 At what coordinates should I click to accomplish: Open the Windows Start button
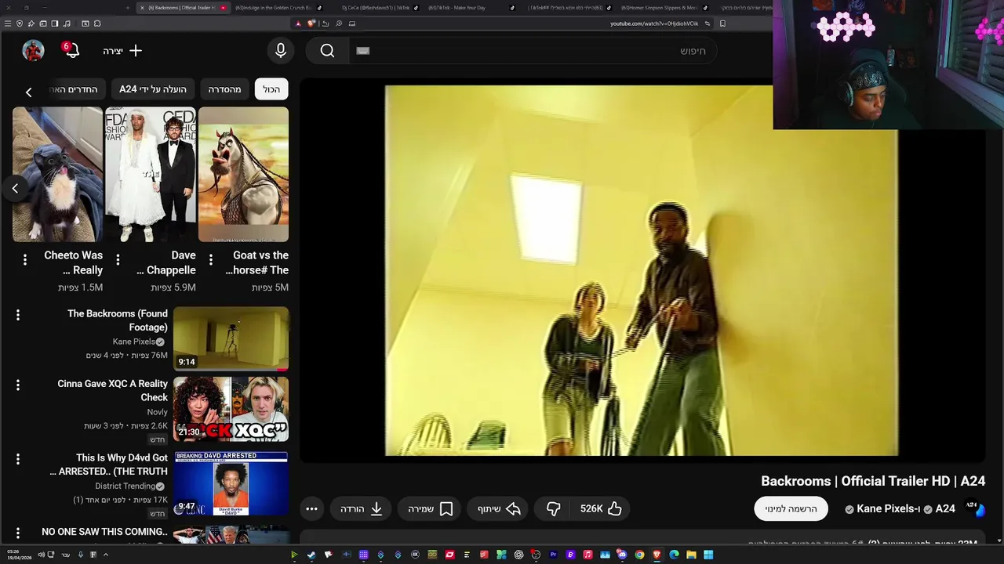[708, 555]
